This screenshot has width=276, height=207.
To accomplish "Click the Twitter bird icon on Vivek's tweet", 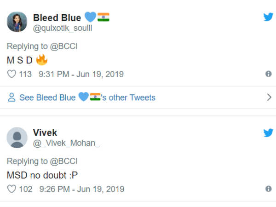I will click(268, 132).
